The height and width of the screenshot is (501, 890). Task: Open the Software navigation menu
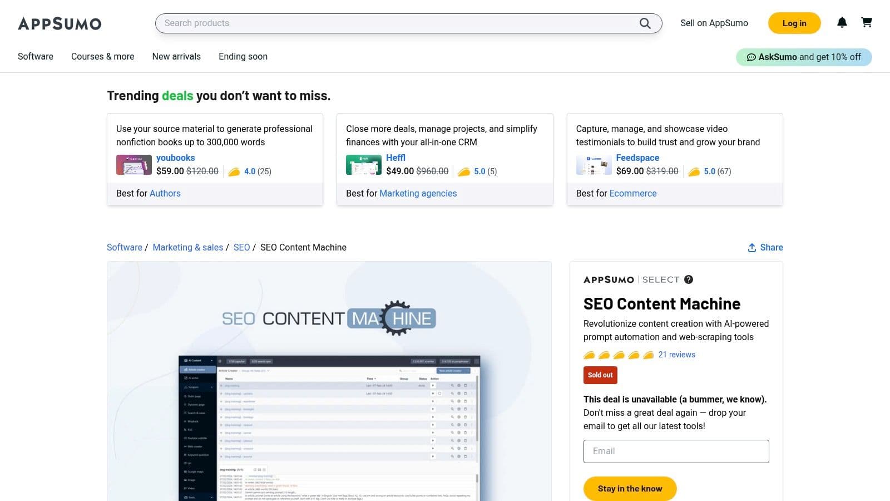[35, 56]
